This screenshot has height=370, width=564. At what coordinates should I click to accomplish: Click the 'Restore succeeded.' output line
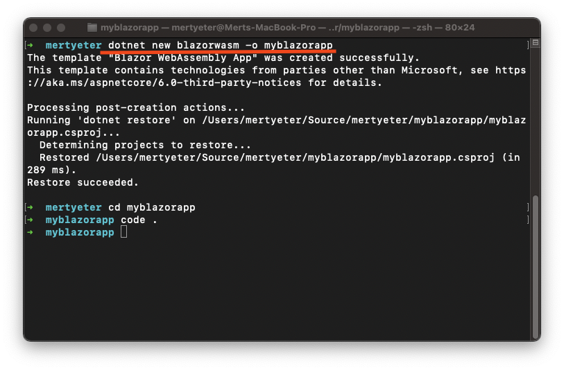click(83, 182)
